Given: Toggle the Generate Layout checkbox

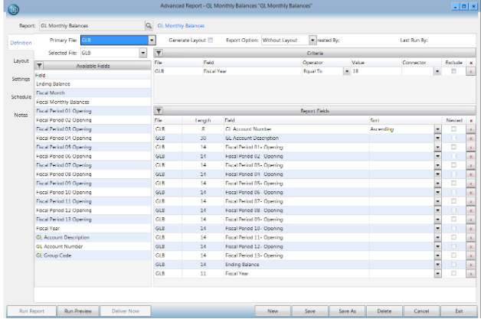Looking at the screenshot, I should pyautogui.click(x=210, y=39).
